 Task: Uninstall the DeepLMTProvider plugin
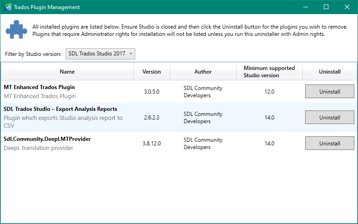329,143
